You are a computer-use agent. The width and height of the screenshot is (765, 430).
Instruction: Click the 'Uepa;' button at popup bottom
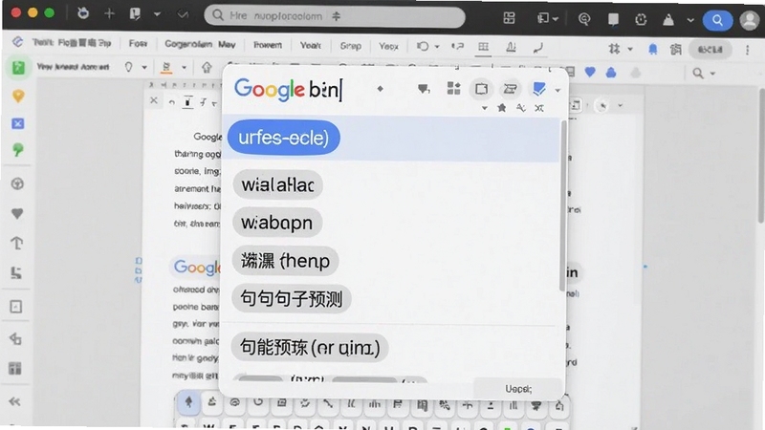(518, 389)
